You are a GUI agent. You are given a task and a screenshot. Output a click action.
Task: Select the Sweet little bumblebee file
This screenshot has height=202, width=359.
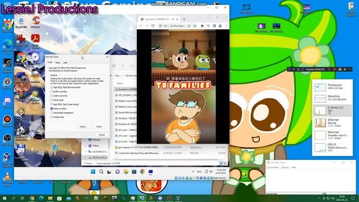(x=125, y=112)
